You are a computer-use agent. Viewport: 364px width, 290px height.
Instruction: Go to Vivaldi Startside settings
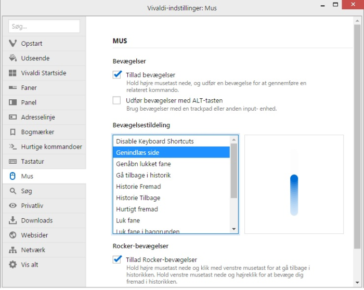(x=44, y=73)
